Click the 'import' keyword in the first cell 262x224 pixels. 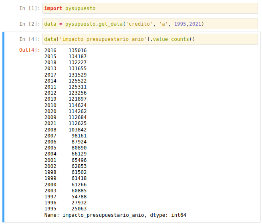pos(53,8)
